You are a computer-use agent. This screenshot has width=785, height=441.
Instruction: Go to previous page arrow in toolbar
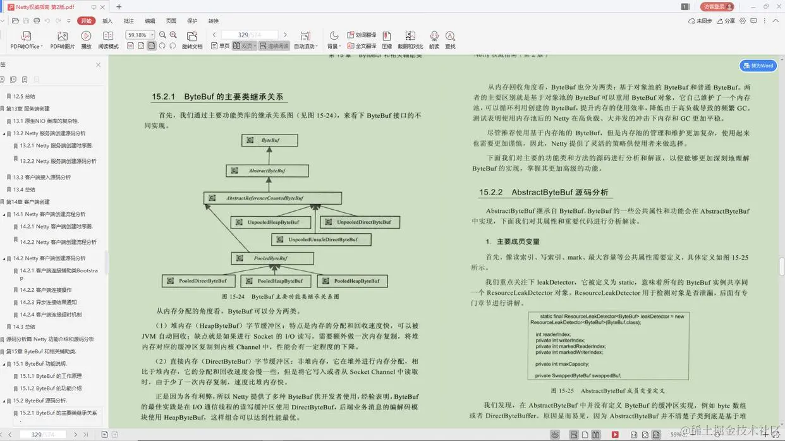214,35
